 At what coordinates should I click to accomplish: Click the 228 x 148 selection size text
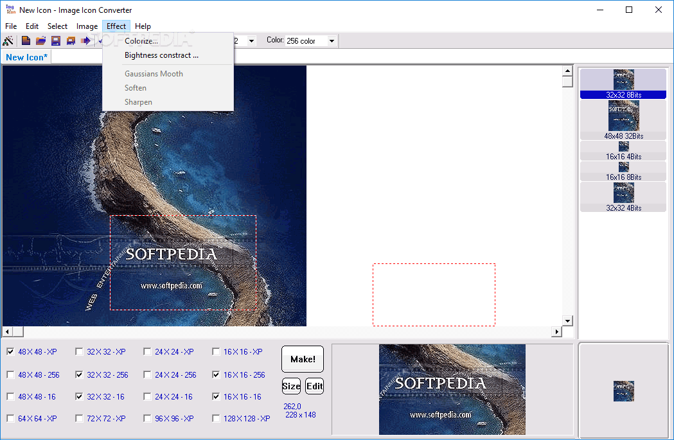pyautogui.click(x=301, y=415)
